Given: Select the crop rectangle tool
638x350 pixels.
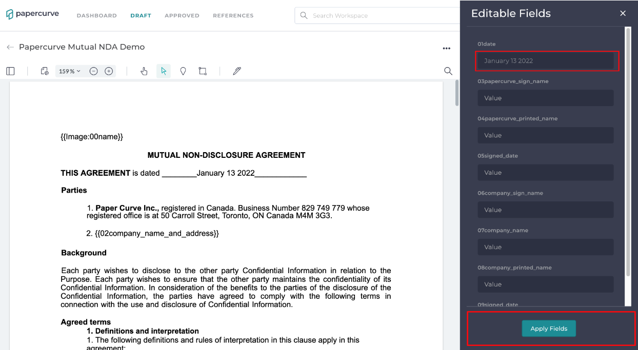Looking at the screenshot, I should 203,71.
